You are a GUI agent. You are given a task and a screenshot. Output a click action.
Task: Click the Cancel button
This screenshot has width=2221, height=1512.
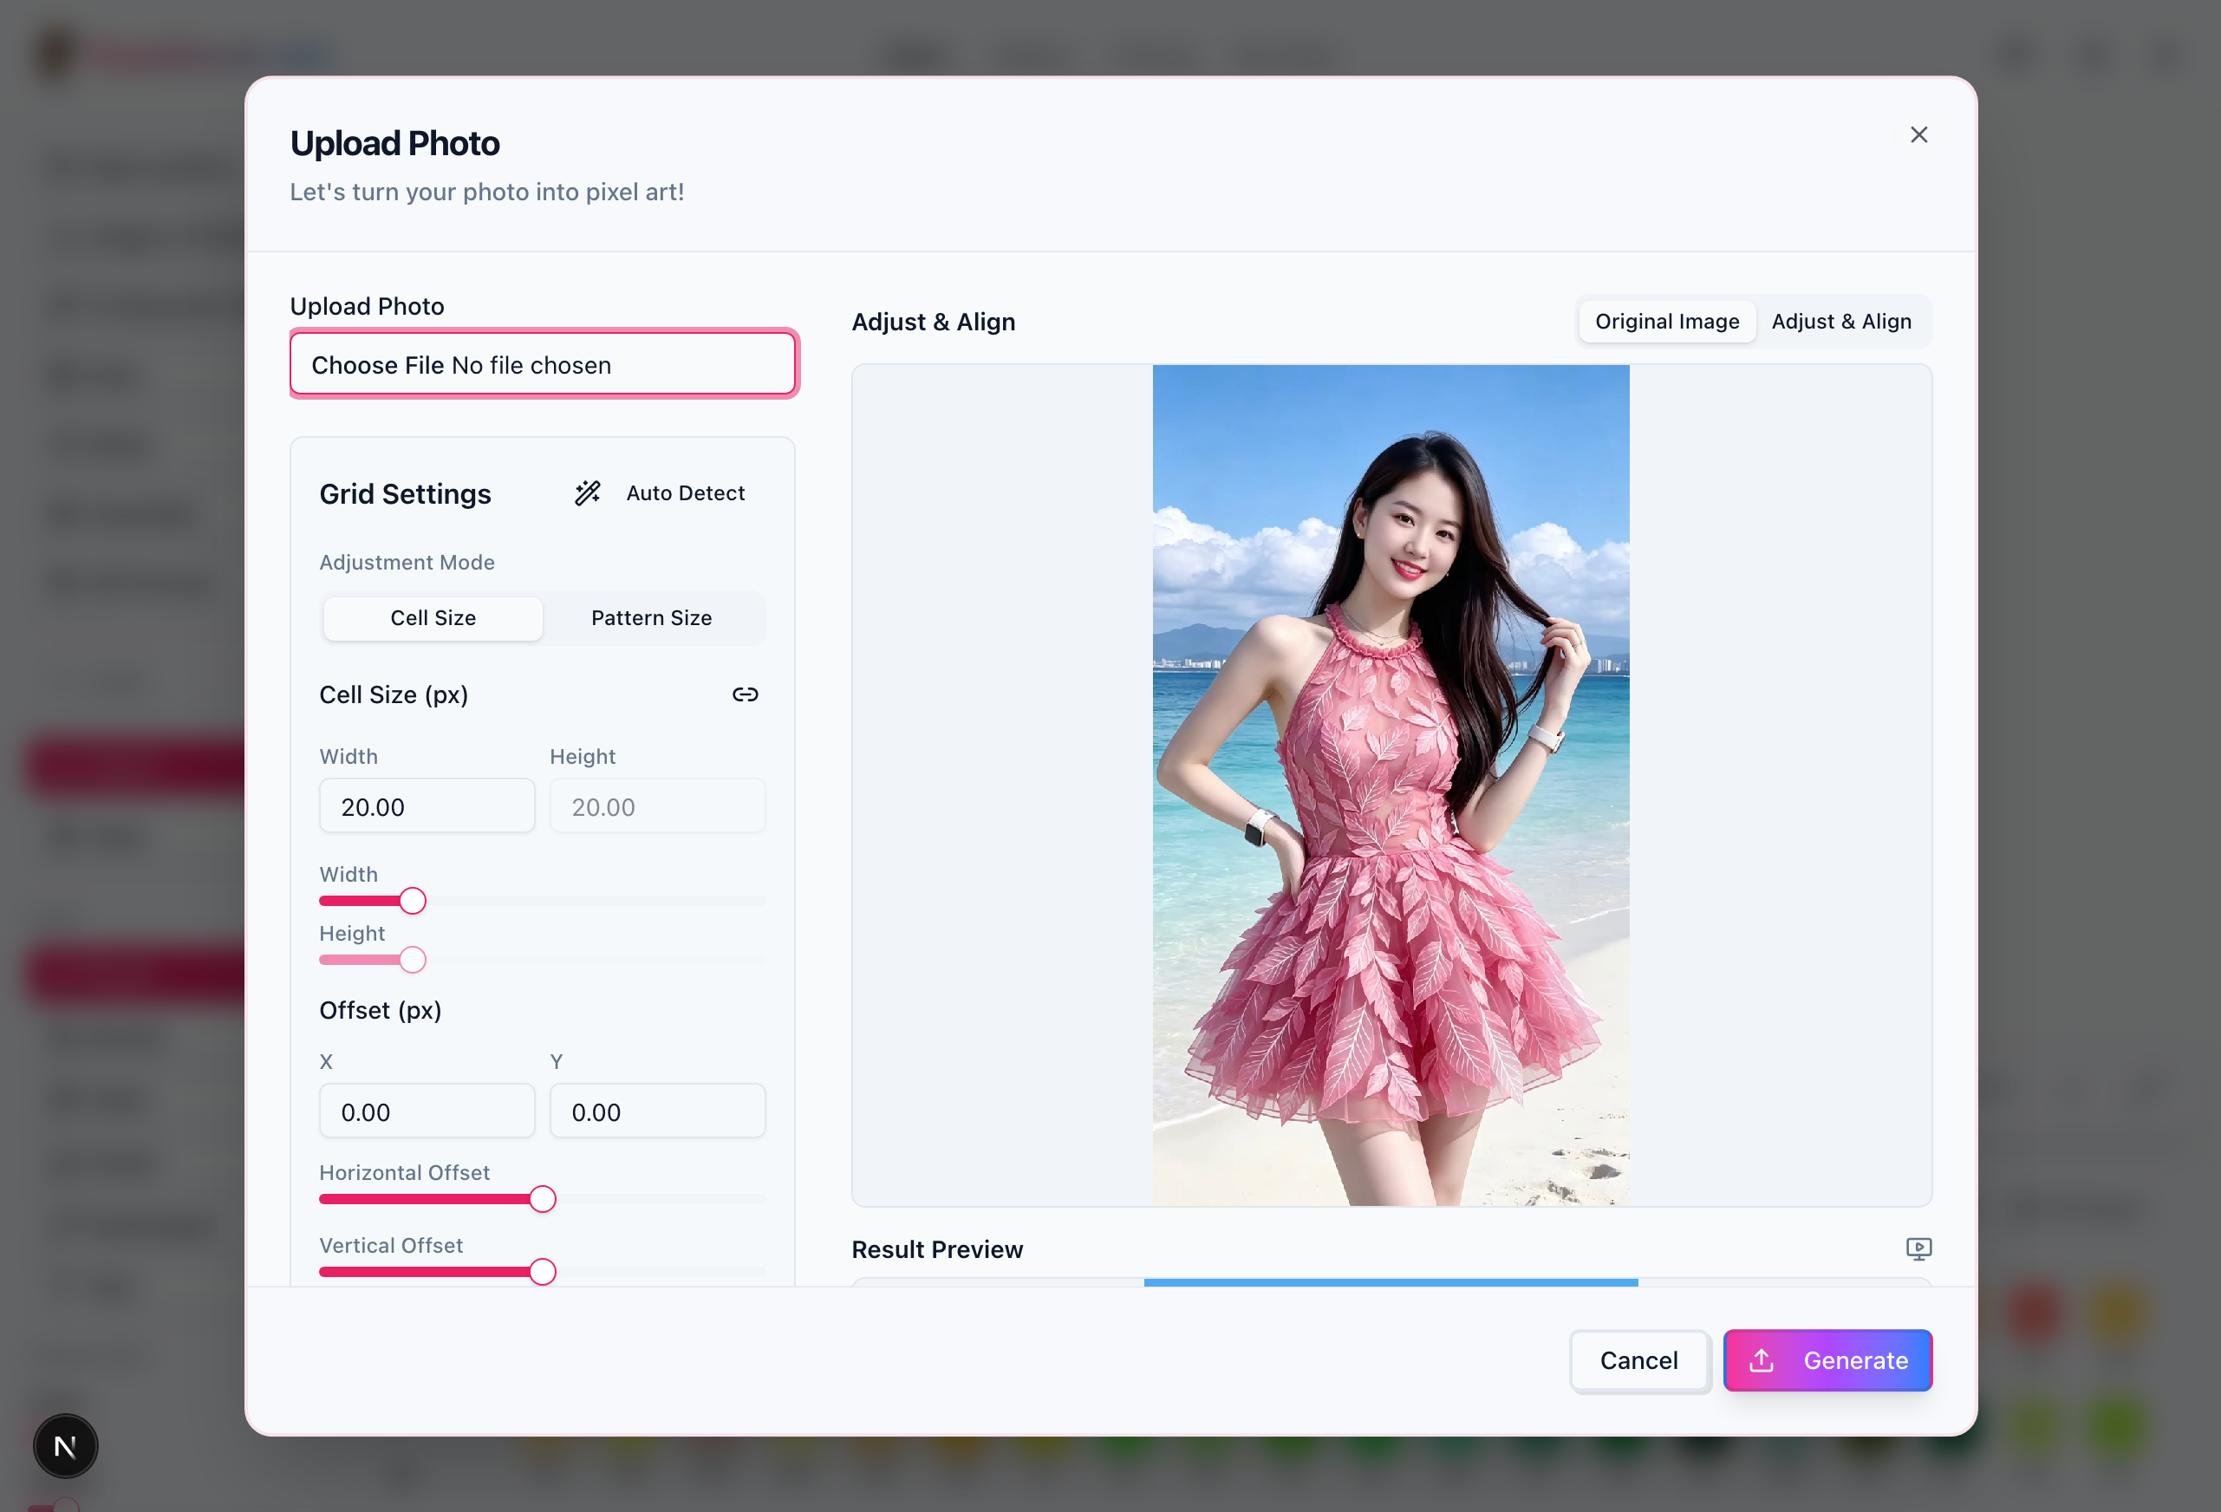pyautogui.click(x=1639, y=1360)
